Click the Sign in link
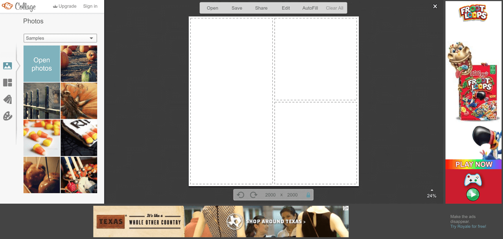This screenshot has height=239, width=503. pos(90,6)
